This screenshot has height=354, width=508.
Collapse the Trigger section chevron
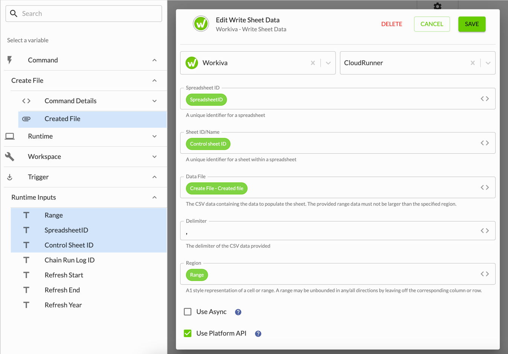[x=154, y=177]
